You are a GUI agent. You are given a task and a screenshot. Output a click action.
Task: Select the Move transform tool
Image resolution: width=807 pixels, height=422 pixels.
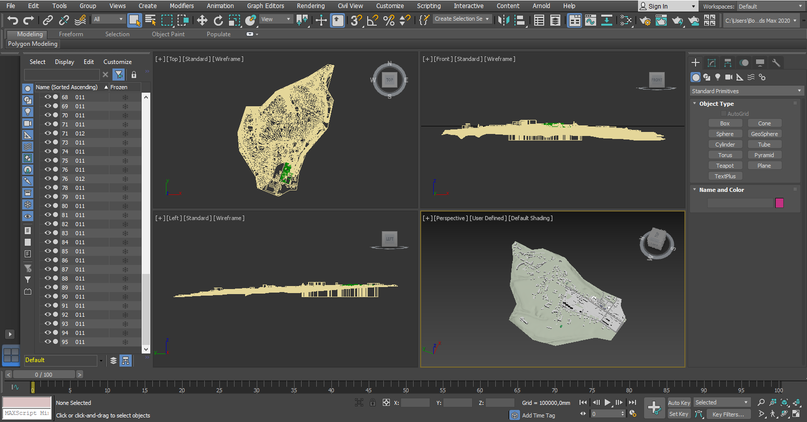[x=202, y=20]
